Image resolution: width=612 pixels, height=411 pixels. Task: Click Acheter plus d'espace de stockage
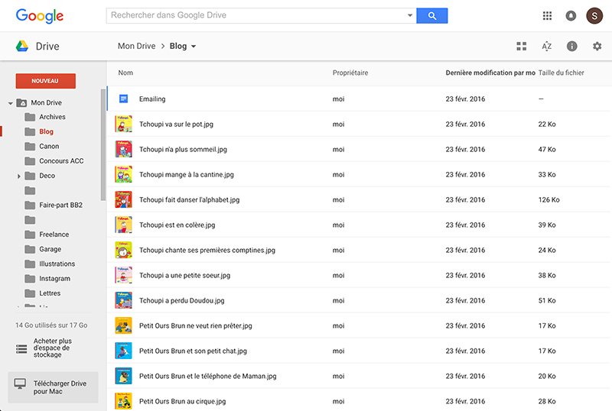tap(52, 348)
